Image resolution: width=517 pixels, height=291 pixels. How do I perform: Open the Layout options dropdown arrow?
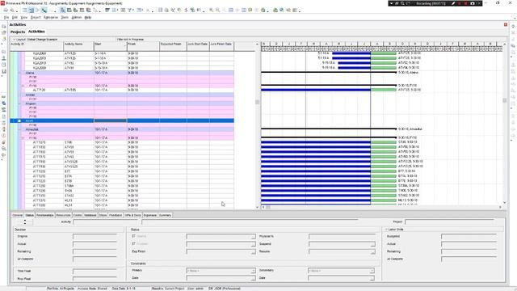[x=14, y=40]
